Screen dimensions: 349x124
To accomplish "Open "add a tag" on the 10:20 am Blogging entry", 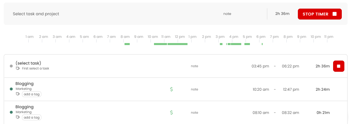I will [x=31, y=94].
